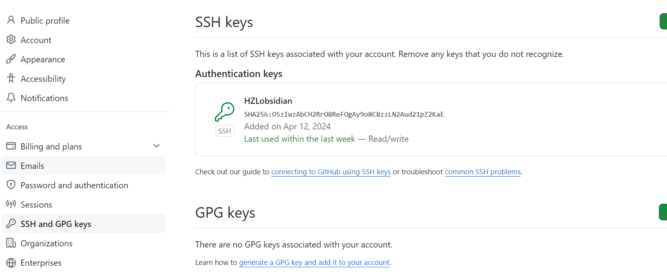Expand the Billing and plans chevron
This screenshot has height=275, width=667.
pyautogui.click(x=157, y=146)
